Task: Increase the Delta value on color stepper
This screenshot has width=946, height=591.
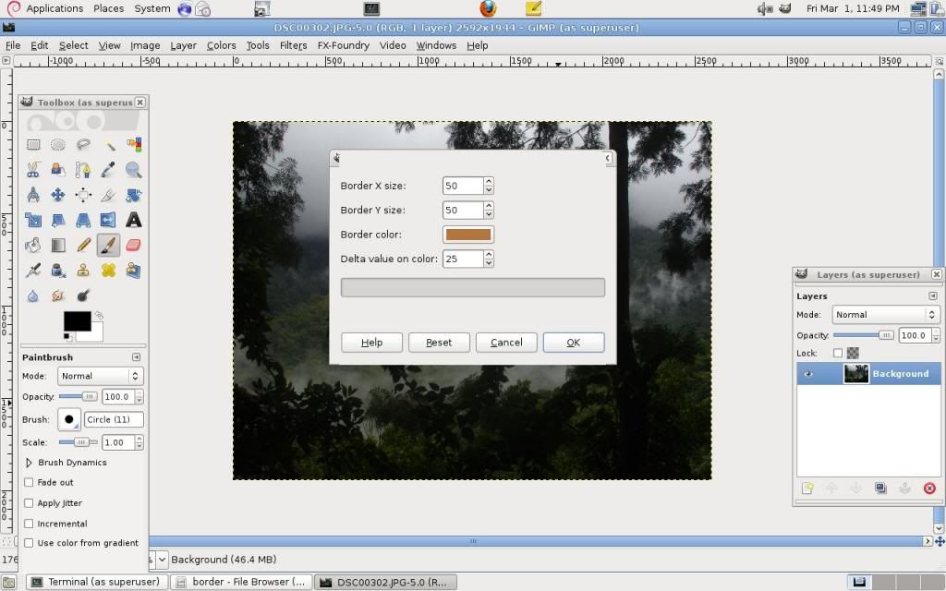Action: pos(489,255)
